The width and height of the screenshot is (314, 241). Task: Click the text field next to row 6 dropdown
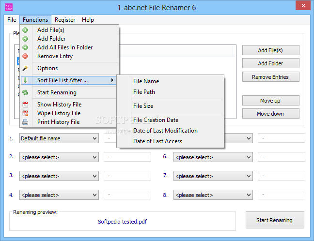282,157
